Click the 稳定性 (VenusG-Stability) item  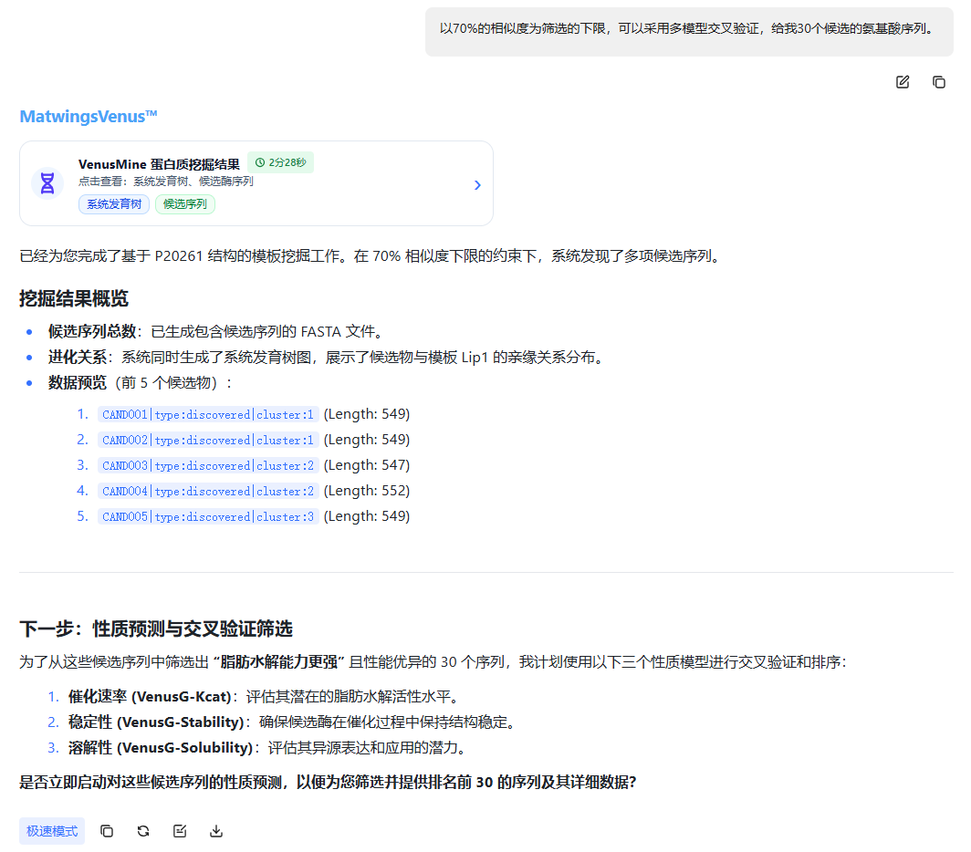coord(294,722)
